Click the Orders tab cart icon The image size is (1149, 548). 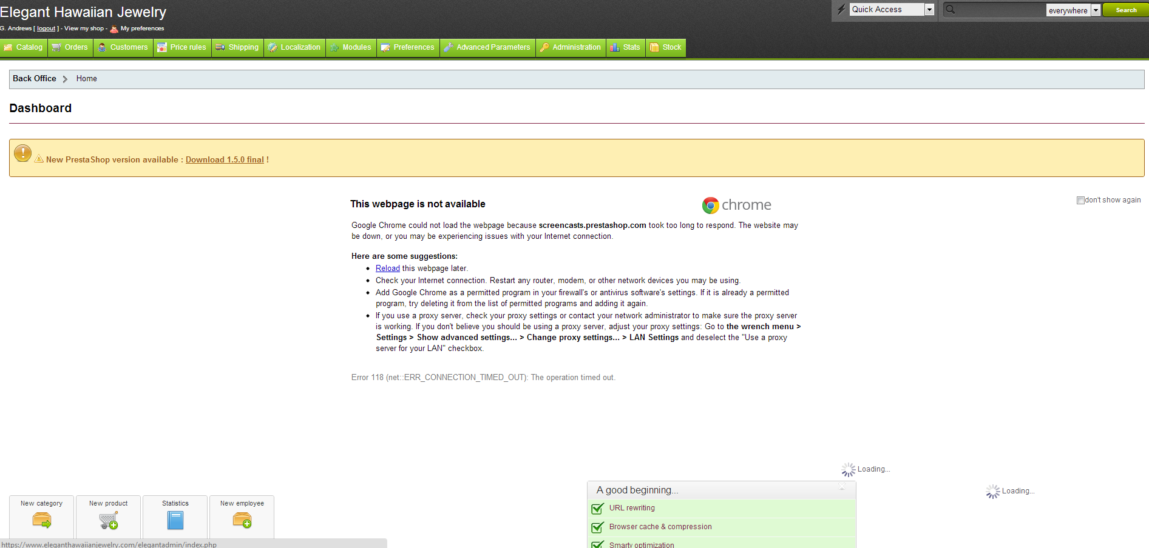click(x=56, y=47)
